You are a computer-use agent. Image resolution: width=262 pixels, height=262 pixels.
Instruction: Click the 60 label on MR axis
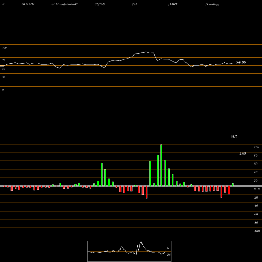pyautogui.click(x=256, y=164)
